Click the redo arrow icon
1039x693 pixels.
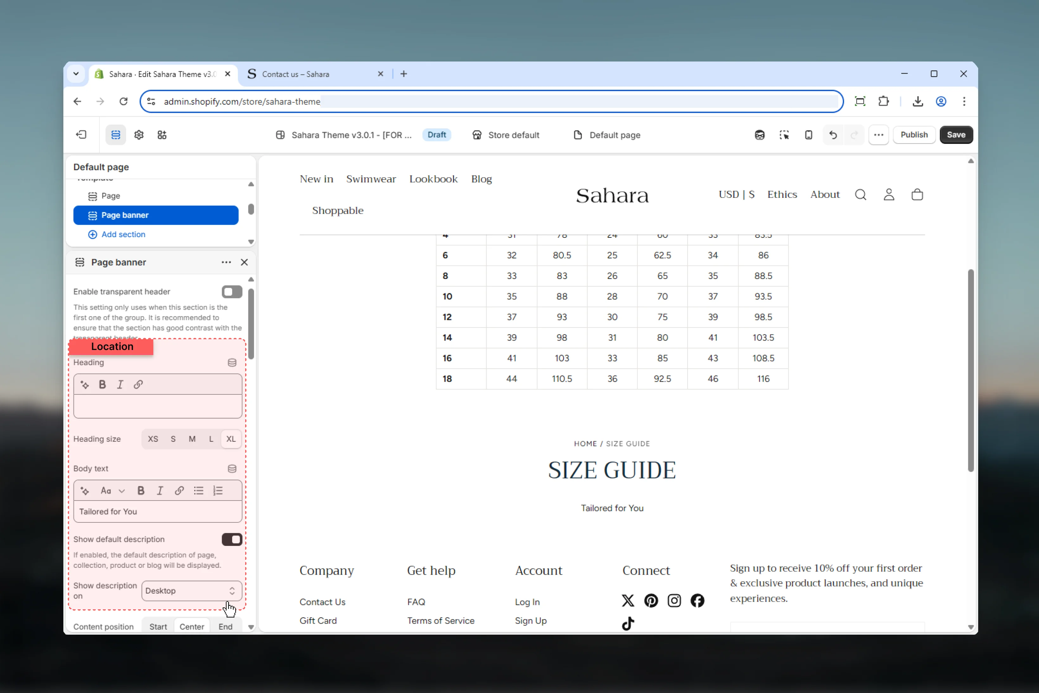click(x=854, y=135)
